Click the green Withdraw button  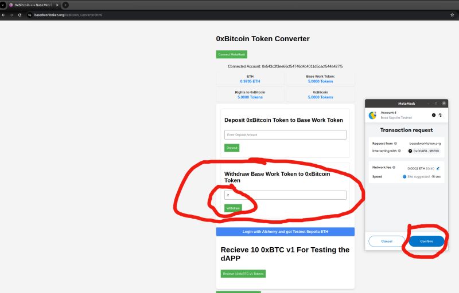tap(233, 208)
